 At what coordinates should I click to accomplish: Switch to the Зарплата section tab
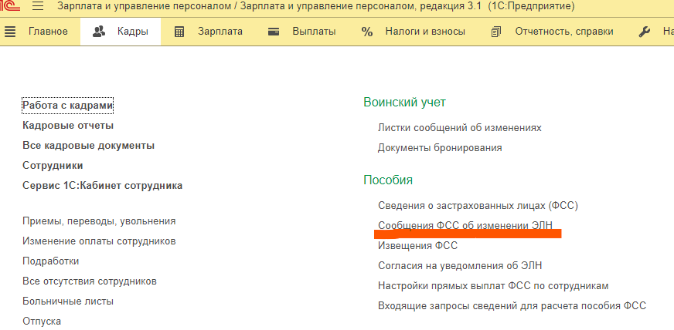(220, 32)
